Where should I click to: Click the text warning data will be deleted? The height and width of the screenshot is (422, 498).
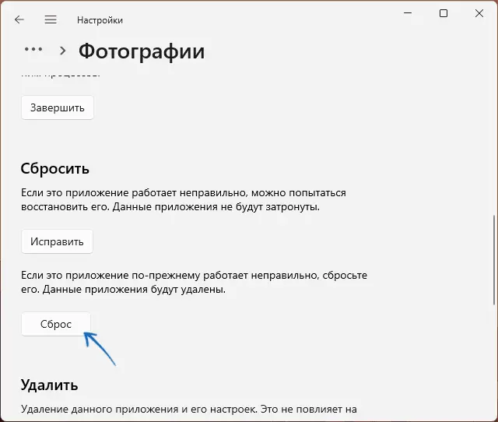(x=194, y=282)
